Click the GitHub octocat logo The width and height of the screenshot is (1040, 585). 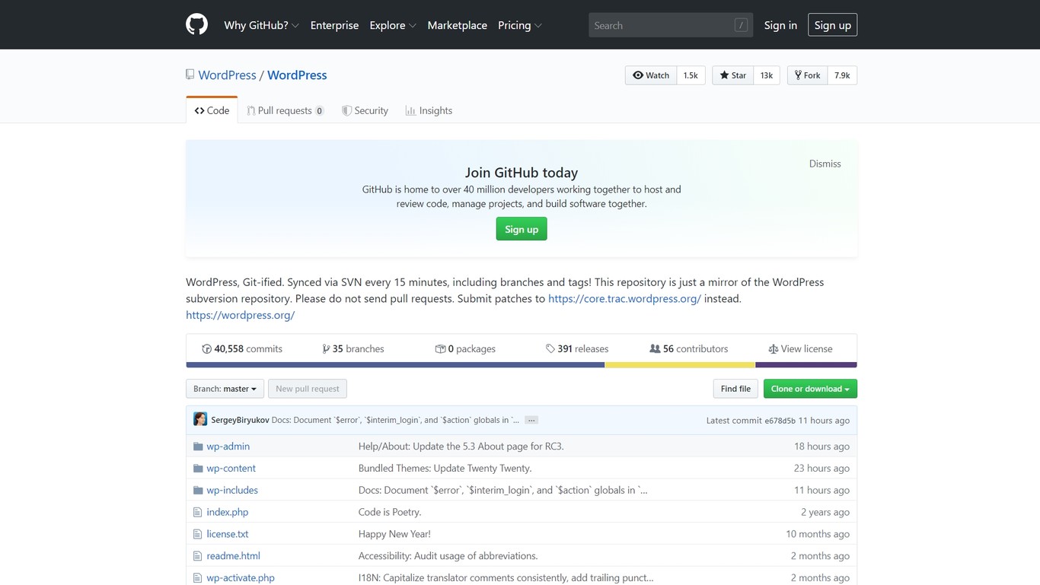point(196,24)
